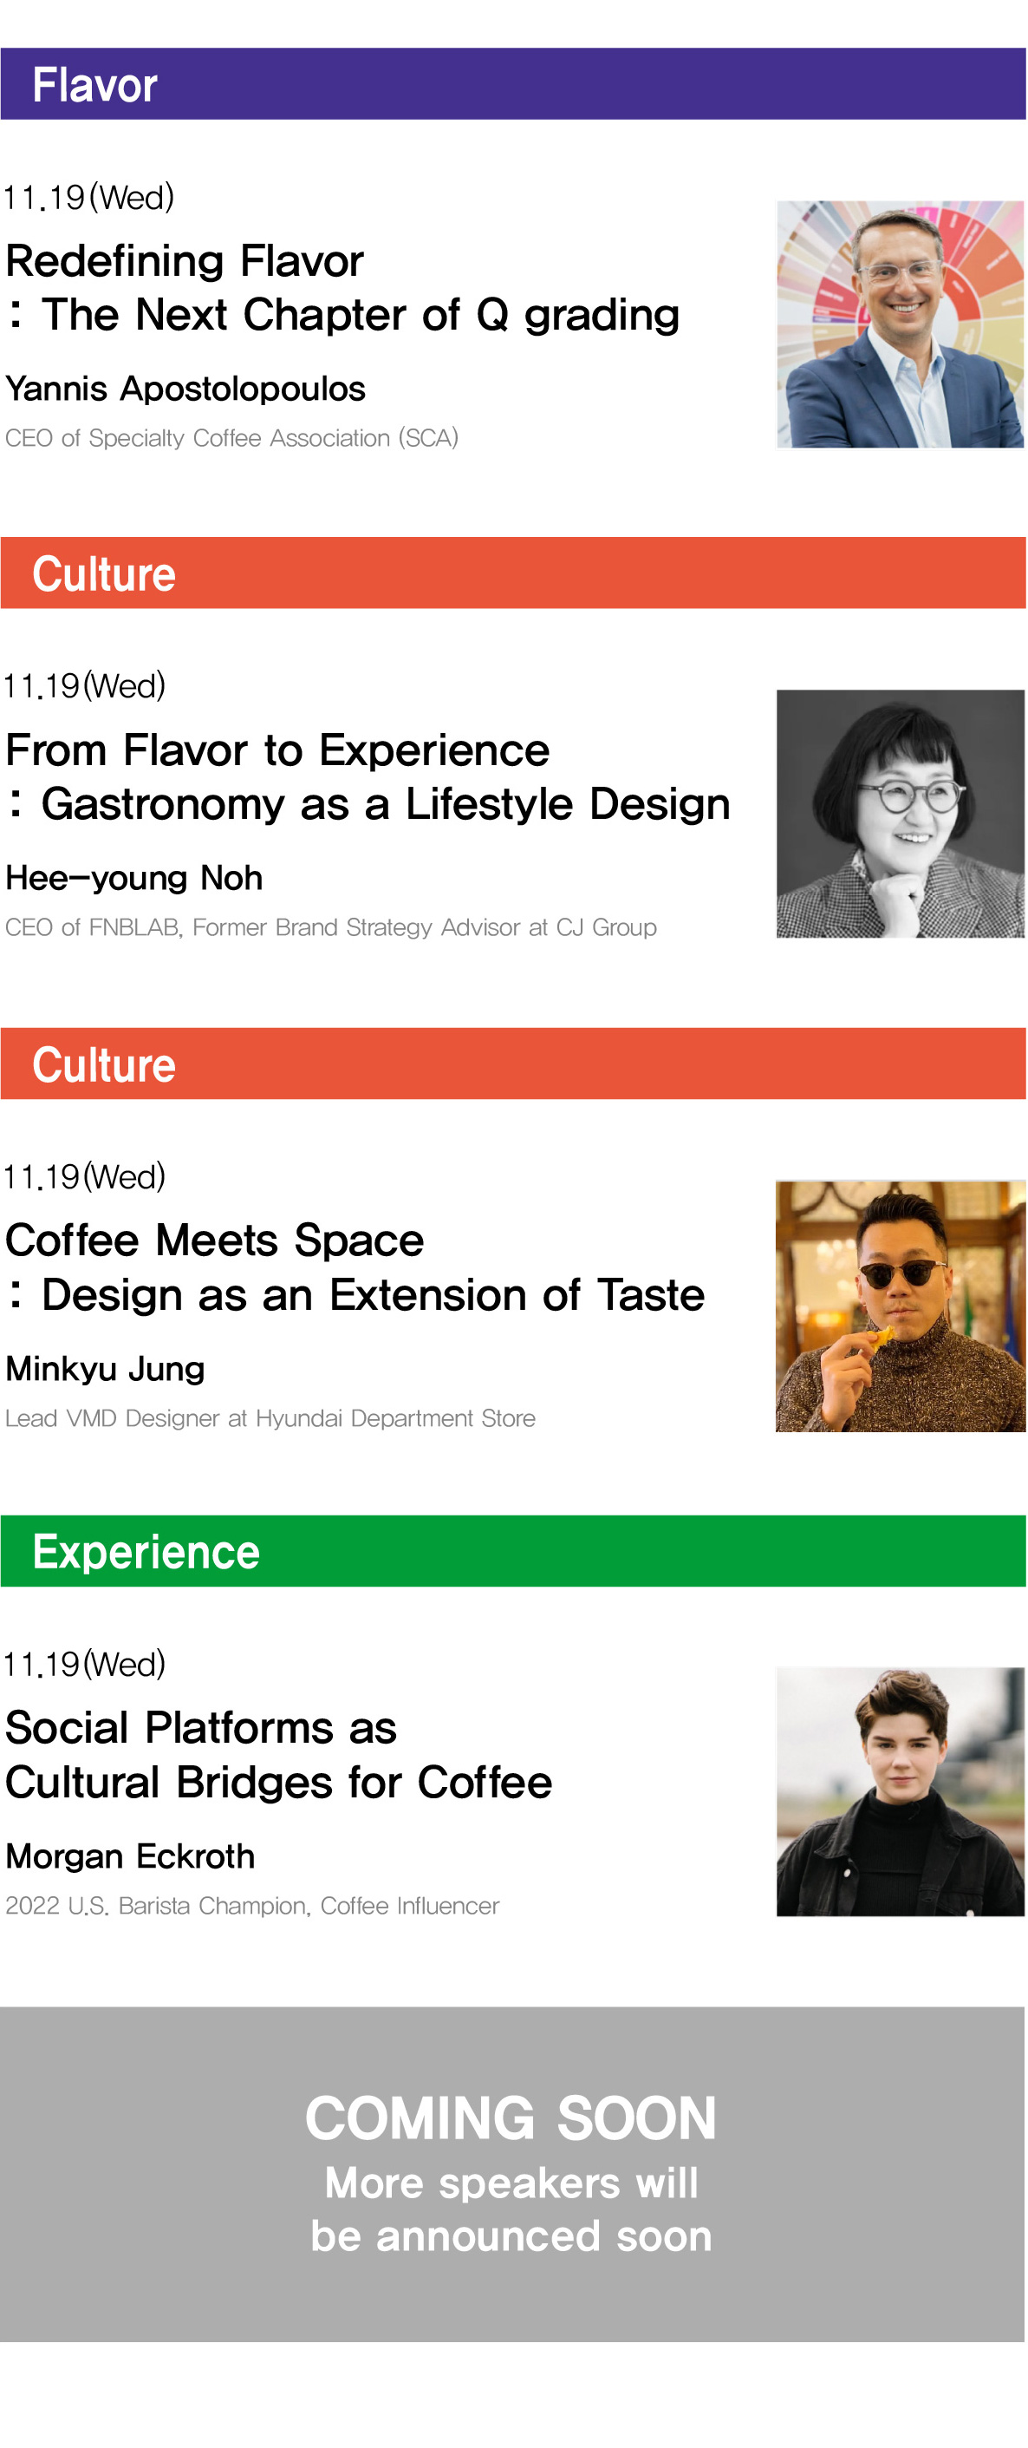Click "CEO of Specialty Coffee Association (SCA)" text
Screen dimensions: 1028x2448
click(x=231, y=438)
